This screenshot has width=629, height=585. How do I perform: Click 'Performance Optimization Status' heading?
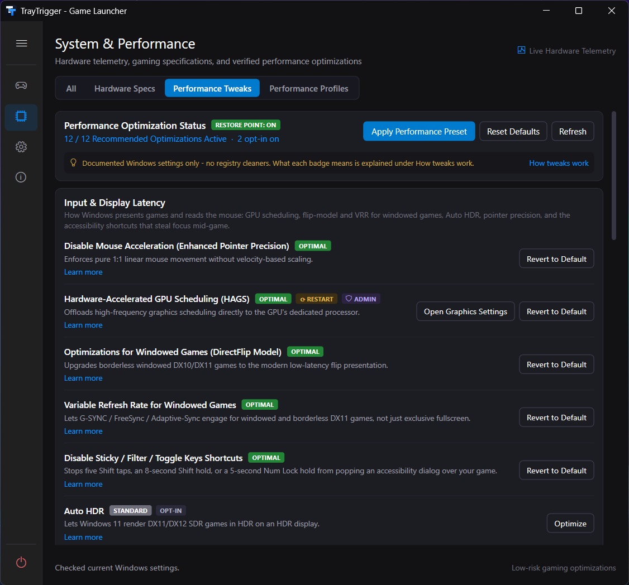coord(135,126)
